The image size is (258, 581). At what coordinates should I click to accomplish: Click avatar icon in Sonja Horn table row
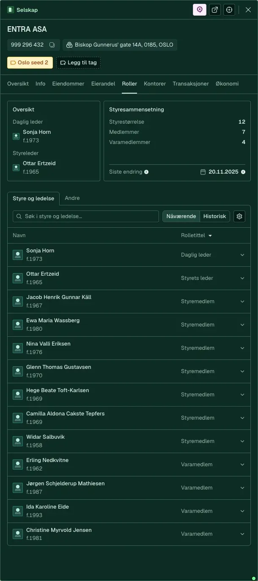[x=18, y=255]
